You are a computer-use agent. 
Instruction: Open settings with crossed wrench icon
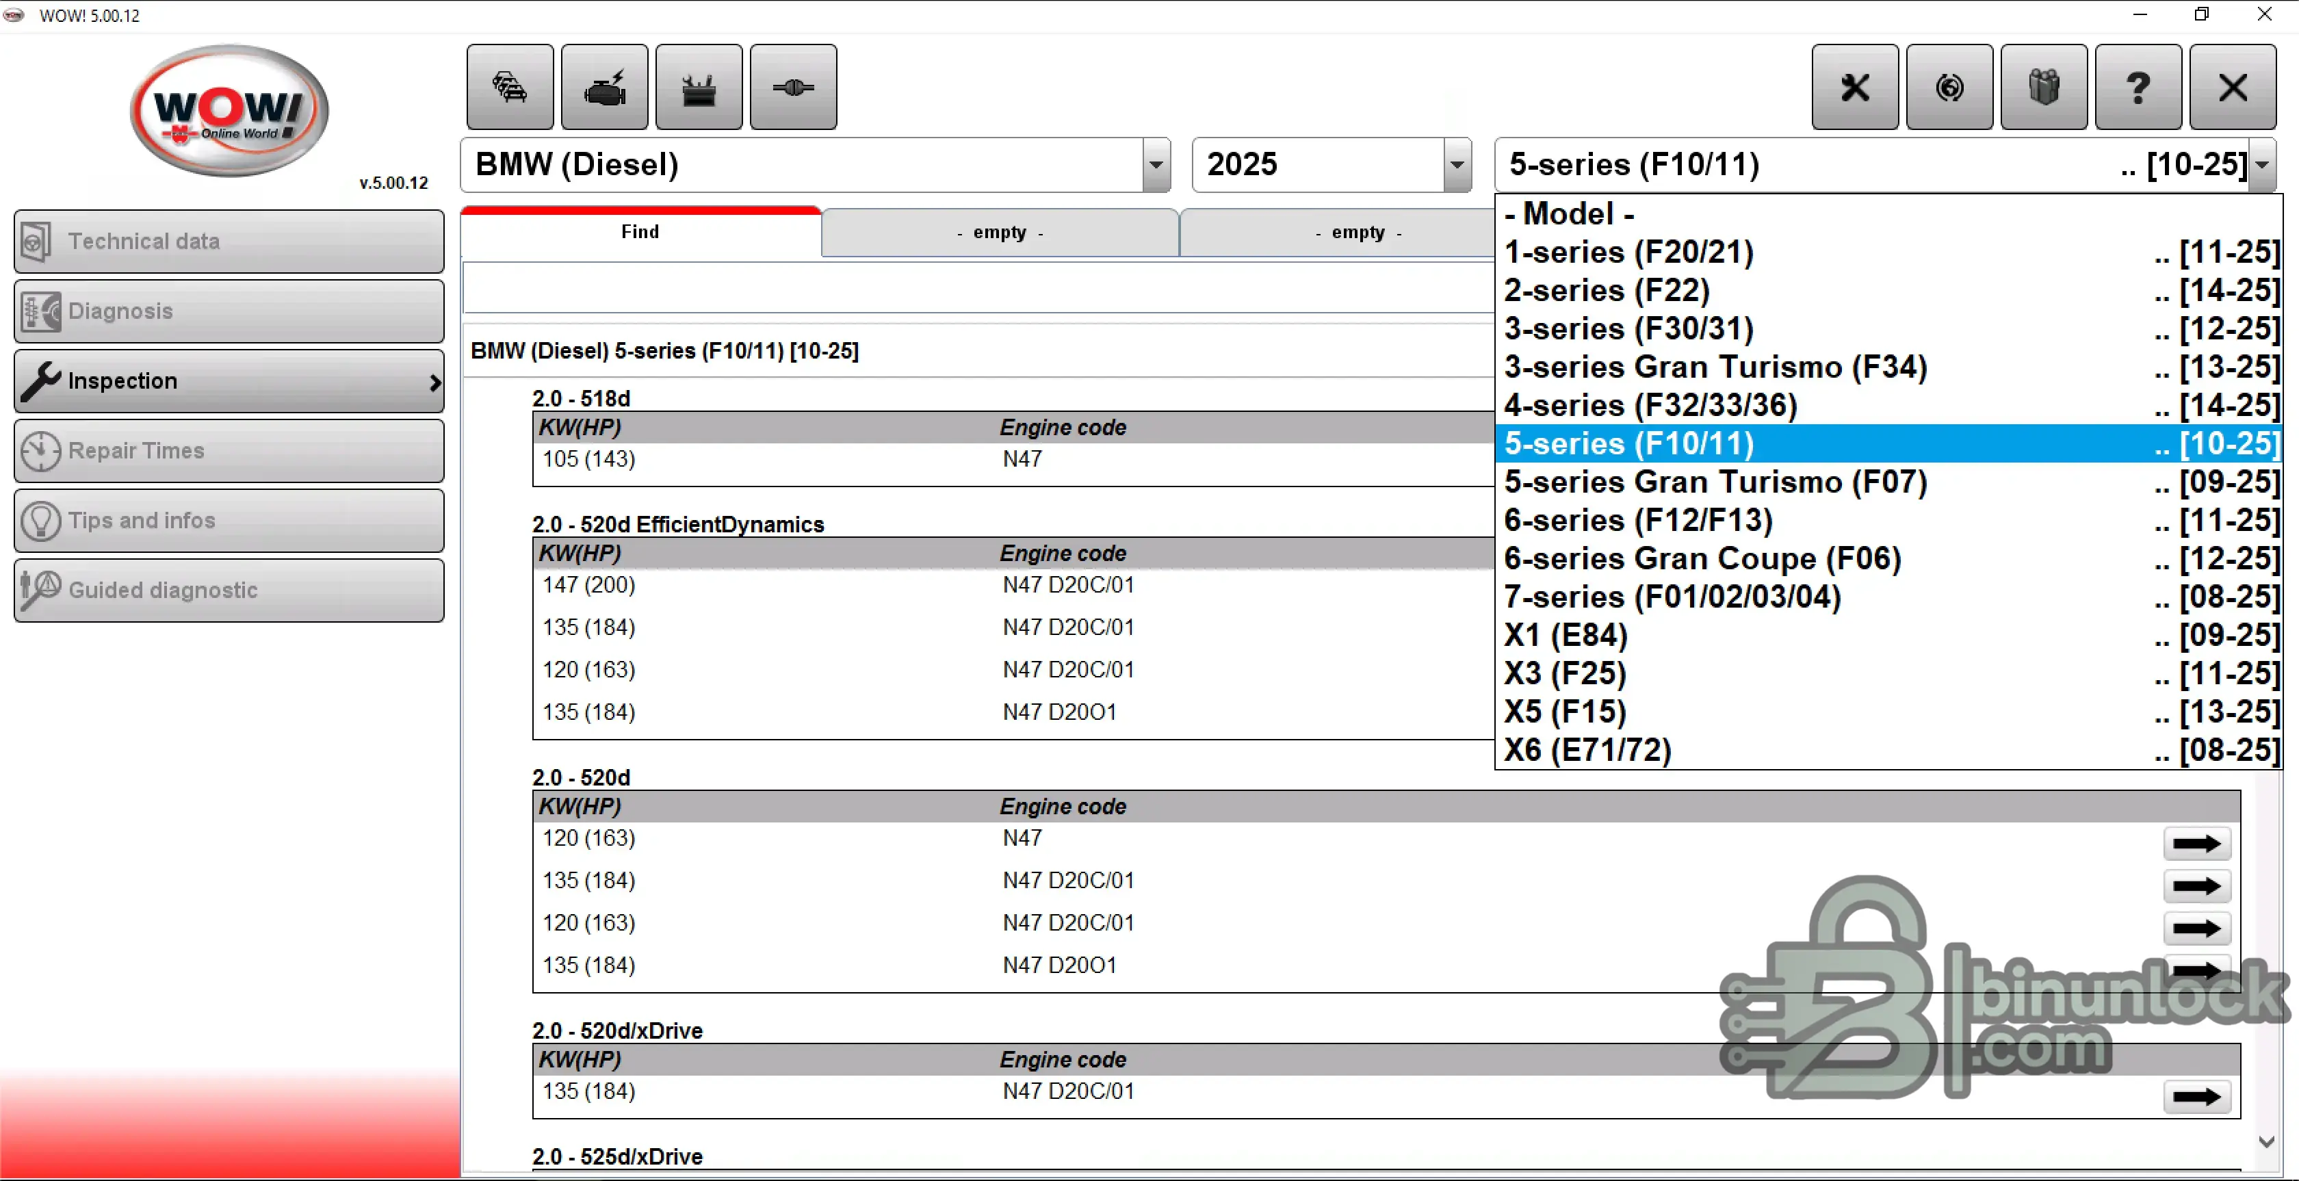[1856, 88]
